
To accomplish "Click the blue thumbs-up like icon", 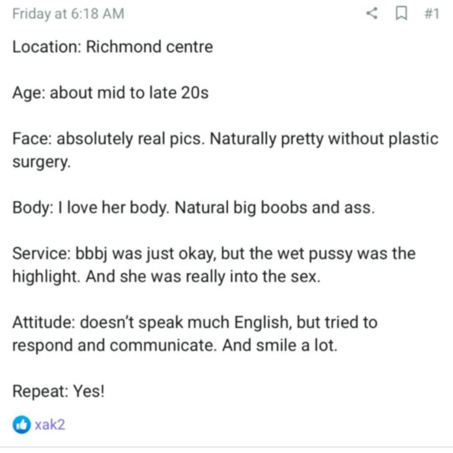I will click(21, 425).
